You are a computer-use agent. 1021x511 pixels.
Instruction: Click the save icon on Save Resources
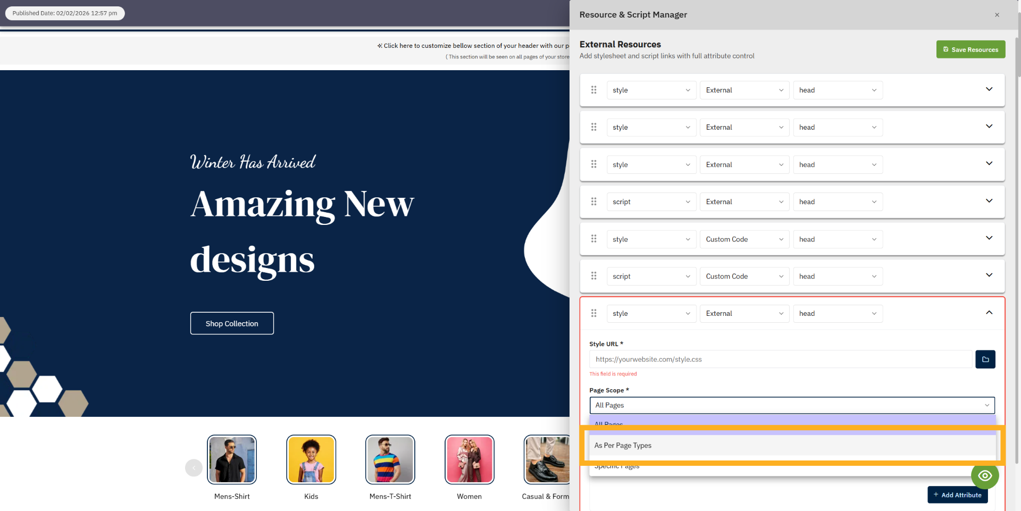click(x=945, y=49)
